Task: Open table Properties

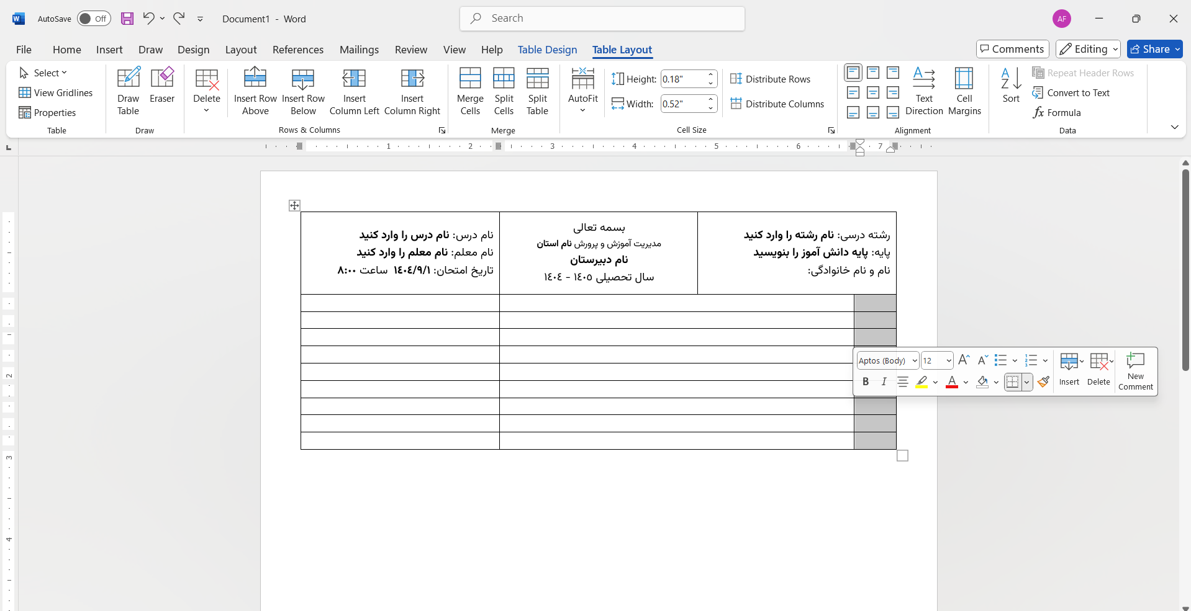Action: [48, 112]
